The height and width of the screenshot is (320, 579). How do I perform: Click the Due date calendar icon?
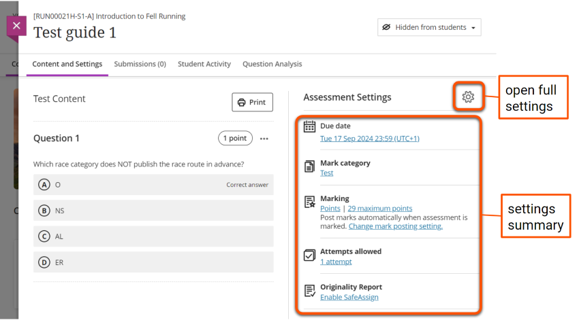point(309,127)
